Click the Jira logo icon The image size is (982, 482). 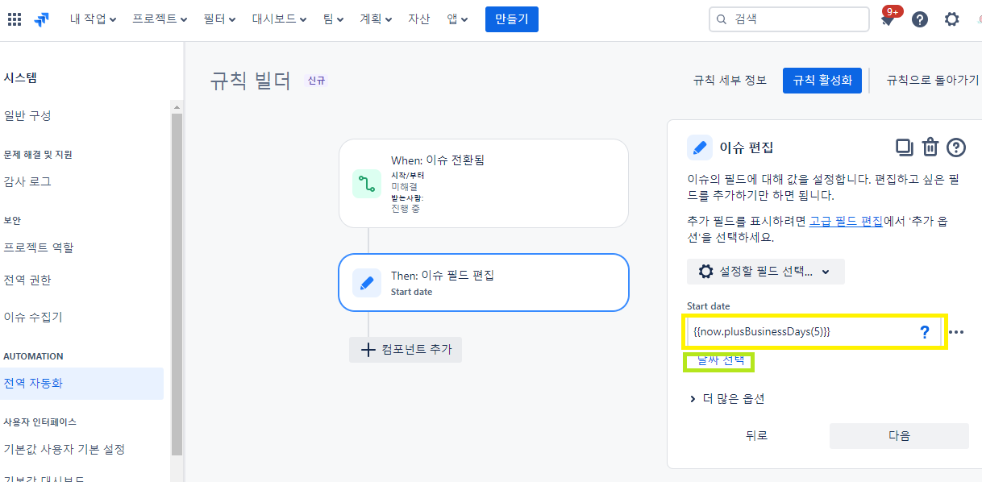coord(42,19)
